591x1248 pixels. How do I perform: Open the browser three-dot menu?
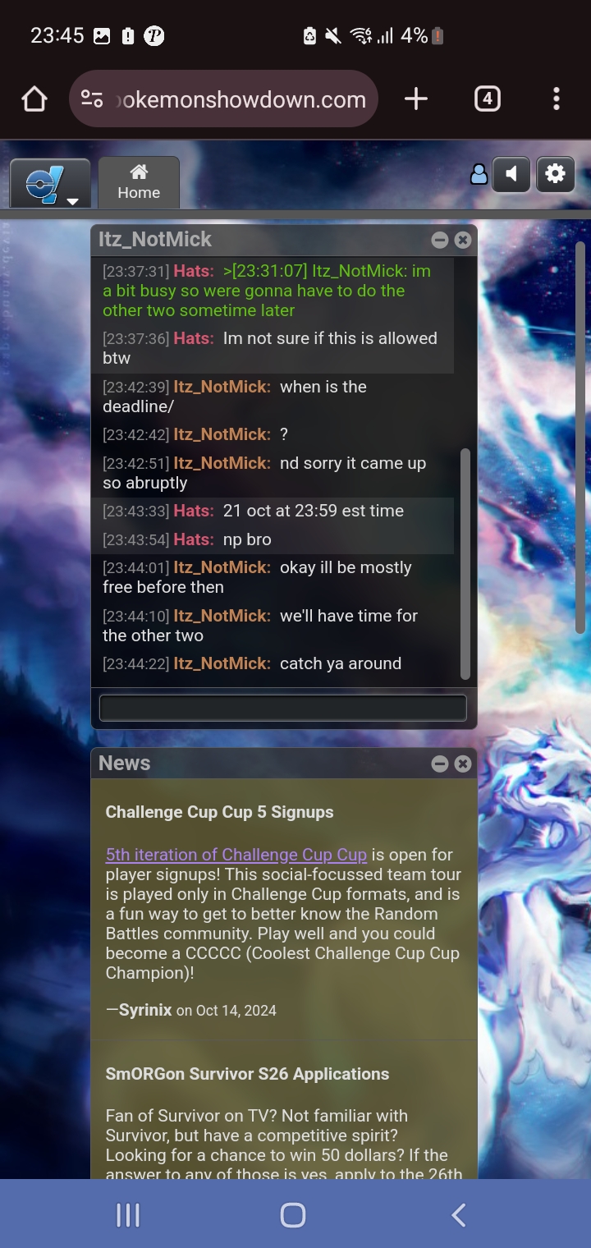557,99
